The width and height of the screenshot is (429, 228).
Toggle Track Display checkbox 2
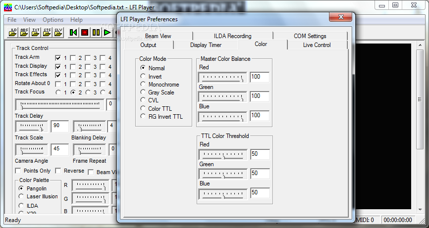click(73, 67)
